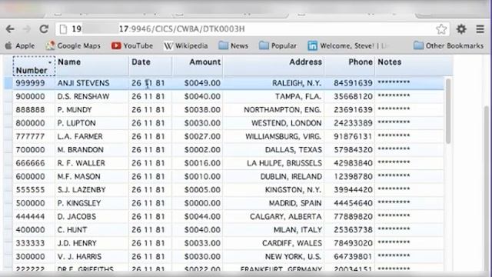
Task: Click the name V. J. HARRIS
Action: 79,256
